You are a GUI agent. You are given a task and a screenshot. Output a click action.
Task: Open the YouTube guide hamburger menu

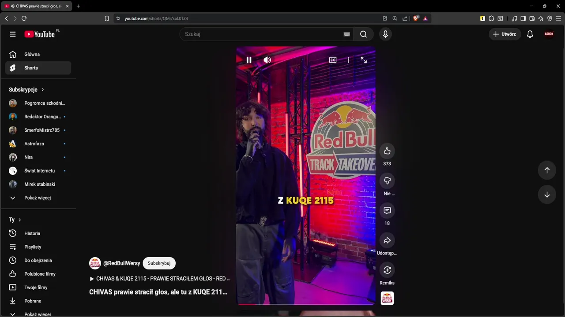(13, 34)
